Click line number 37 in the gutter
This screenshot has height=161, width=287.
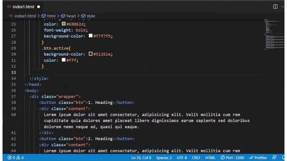point(13,97)
